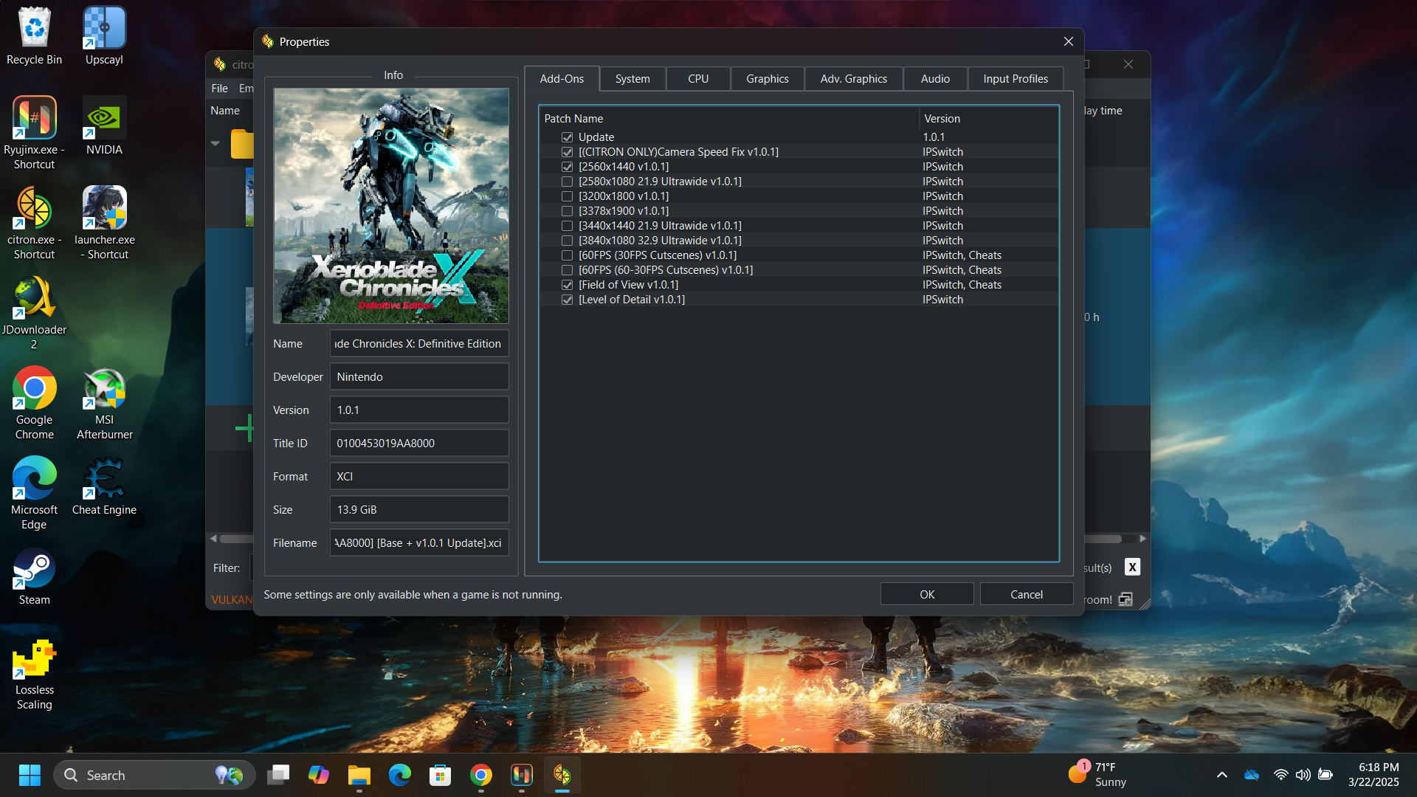The height and width of the screenshot is (797, 1417).
Task: Cancel the Properties dialog
Action: point(1027,594)
